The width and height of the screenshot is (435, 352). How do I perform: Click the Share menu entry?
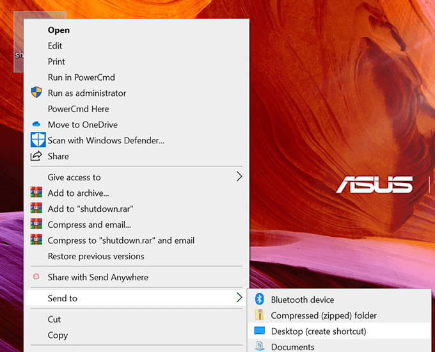point(136,156)
